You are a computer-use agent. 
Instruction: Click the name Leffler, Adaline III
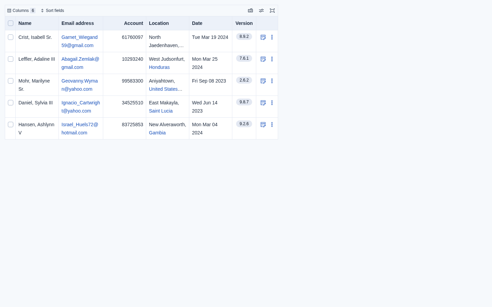point(37,59)
